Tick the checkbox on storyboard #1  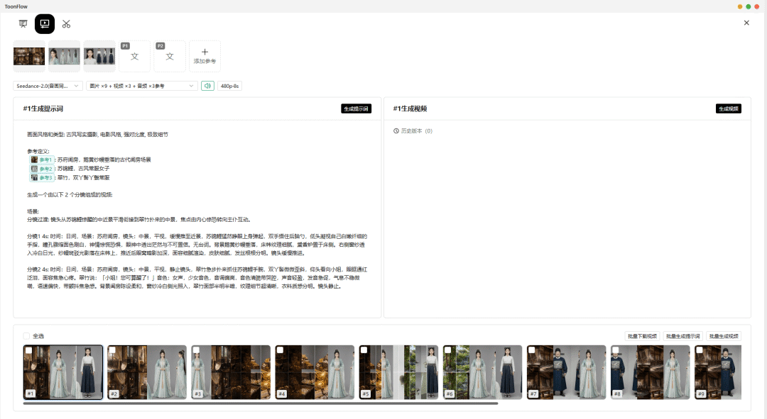pyautogui.click(x=29, y=350)
